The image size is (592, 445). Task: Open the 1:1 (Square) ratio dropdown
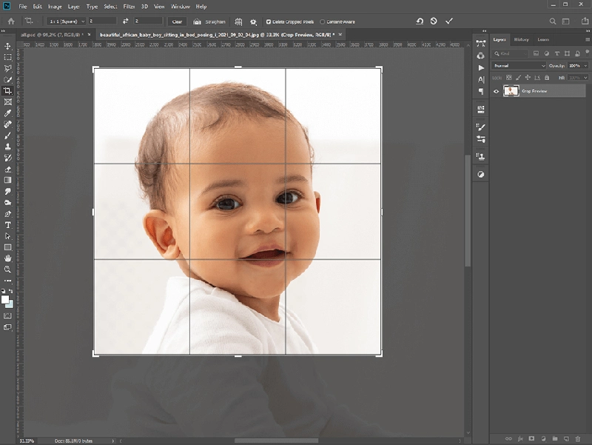click(67, 21)
